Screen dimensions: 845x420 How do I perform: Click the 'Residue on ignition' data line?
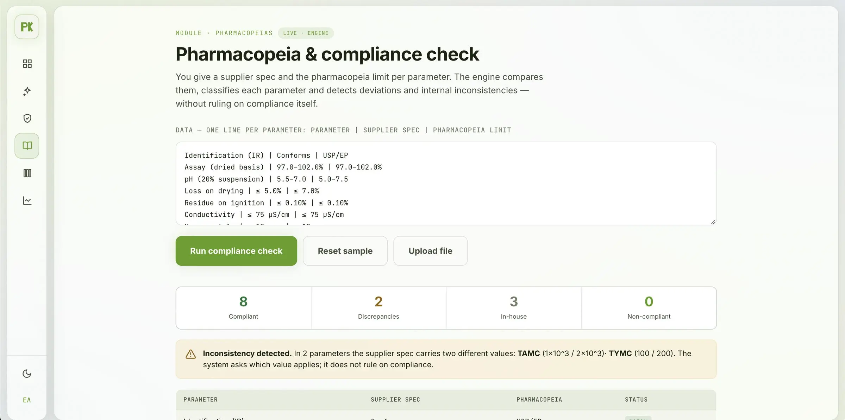(x=266, y=203)
